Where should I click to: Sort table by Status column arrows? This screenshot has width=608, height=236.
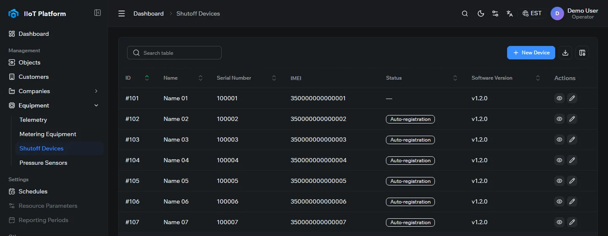click(455, 78)
